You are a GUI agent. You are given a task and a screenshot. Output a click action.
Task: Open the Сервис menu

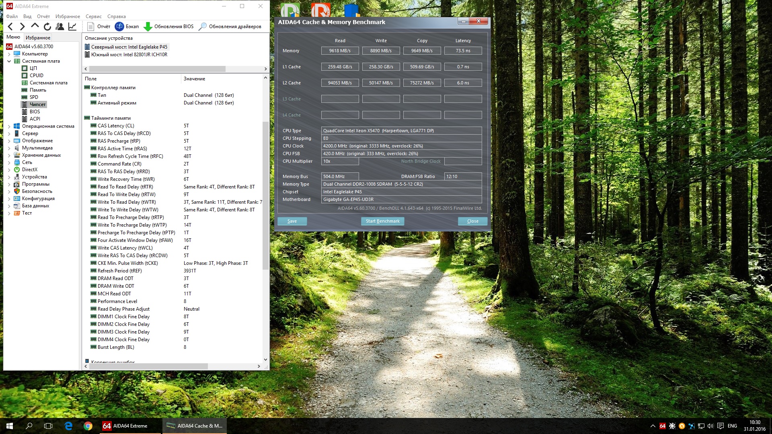93,16
